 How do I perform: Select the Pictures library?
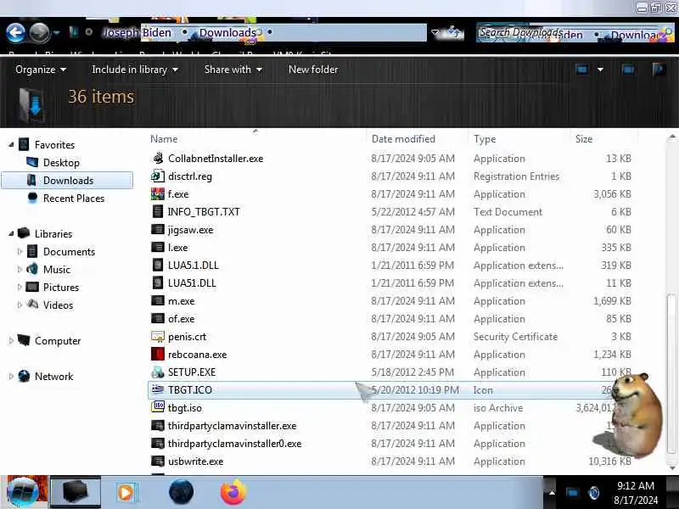coord(60,287)
